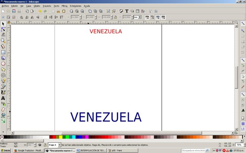Select the Tweak tool
Viewport: 246px width, 153px height.
(x=3, y=35)
